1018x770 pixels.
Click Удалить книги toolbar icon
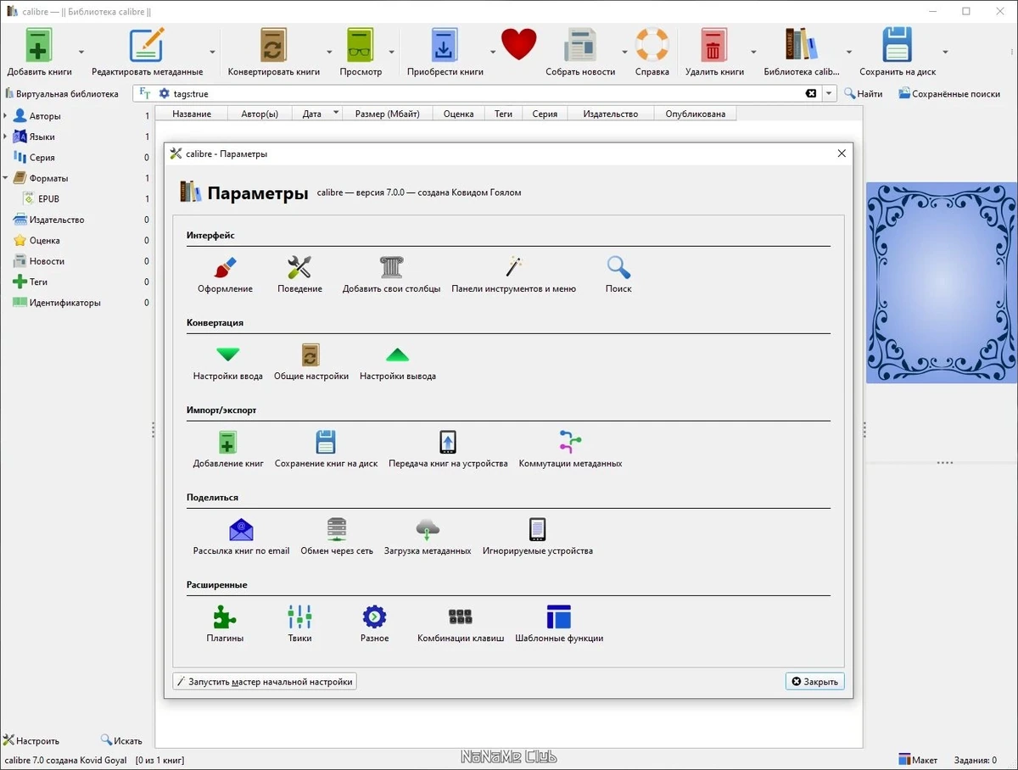(714, 52)
